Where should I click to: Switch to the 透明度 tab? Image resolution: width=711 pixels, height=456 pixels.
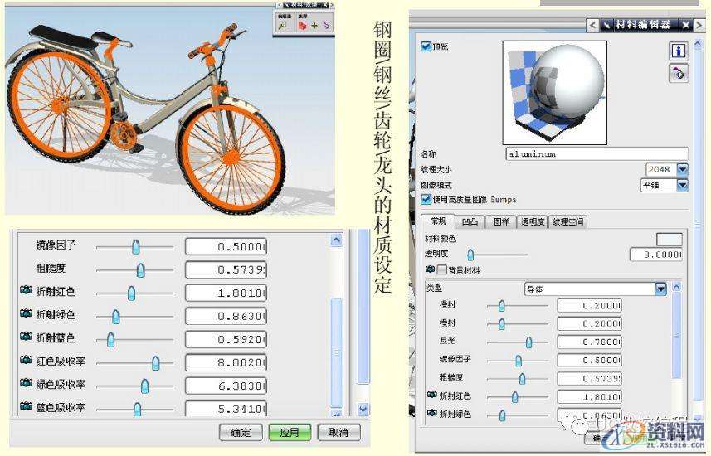[x=533, y=222]
